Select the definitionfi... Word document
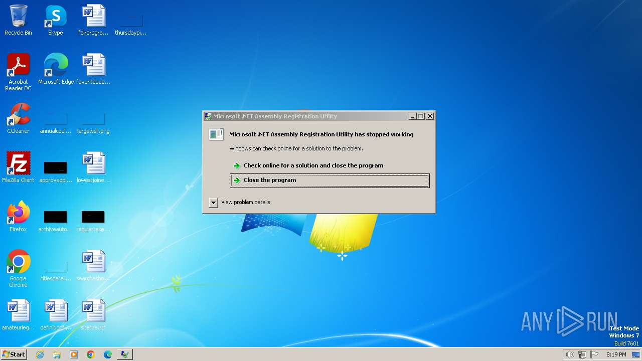Image resolution: width=642 pixels, height=361 pixels. tap(56, 315)
